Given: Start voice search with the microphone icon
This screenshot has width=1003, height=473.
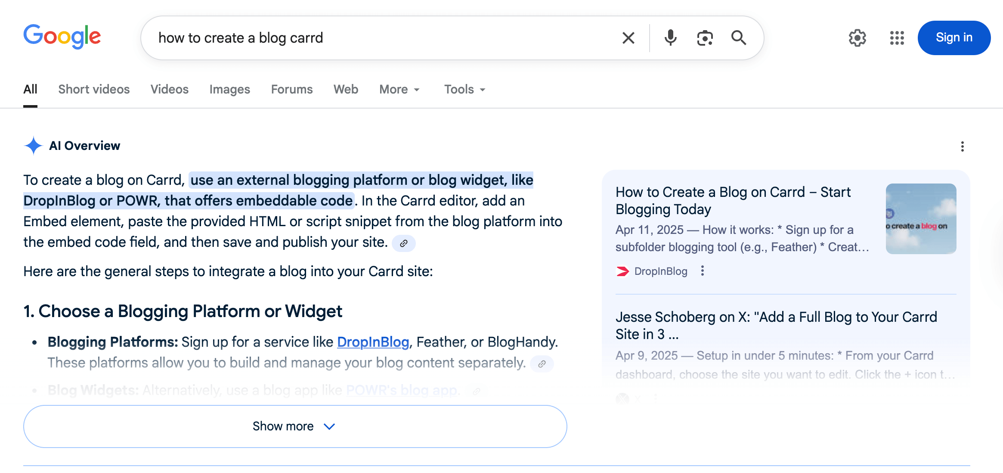Looking at the screenshot, I should coord(670,38).
